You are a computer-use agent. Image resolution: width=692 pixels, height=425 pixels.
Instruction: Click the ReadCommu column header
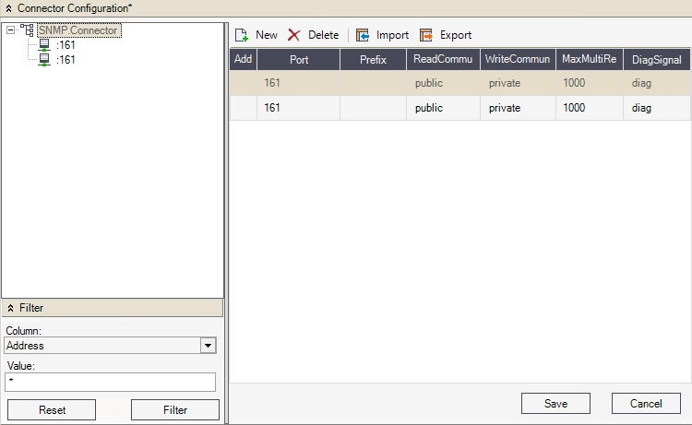pyautogui.click(x=443, y=59)
